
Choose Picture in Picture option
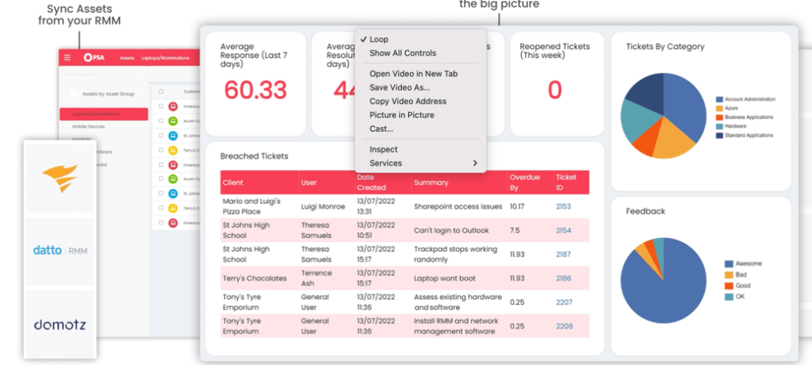(420, 115)
